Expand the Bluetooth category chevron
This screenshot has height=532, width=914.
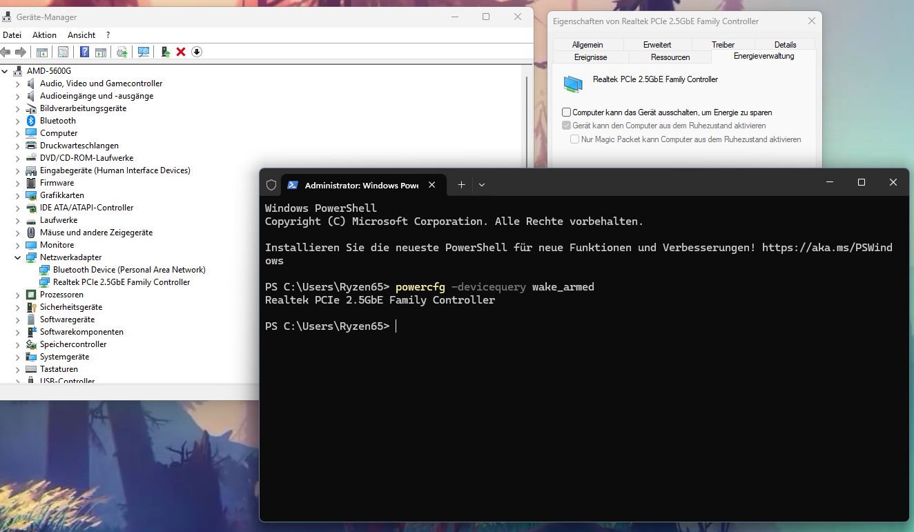[18, 121]
